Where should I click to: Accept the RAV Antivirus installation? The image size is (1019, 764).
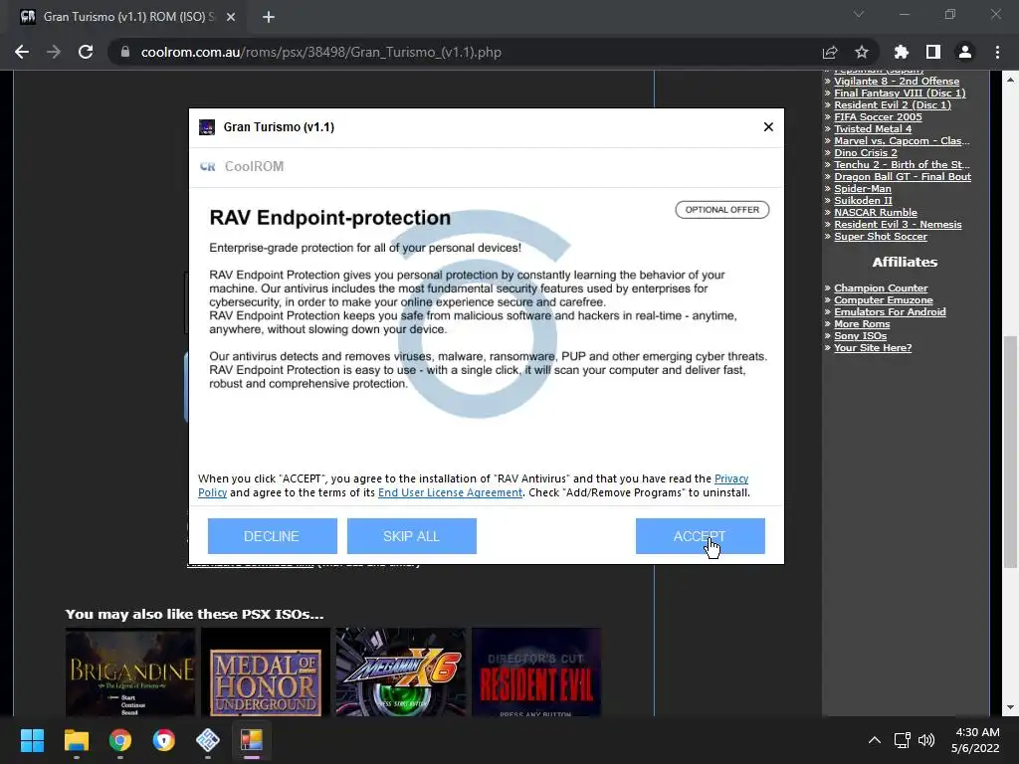point(700,536)
